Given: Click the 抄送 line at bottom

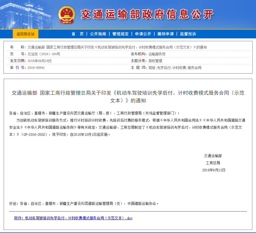Looking at the screenshot, I should pos(84,203).
